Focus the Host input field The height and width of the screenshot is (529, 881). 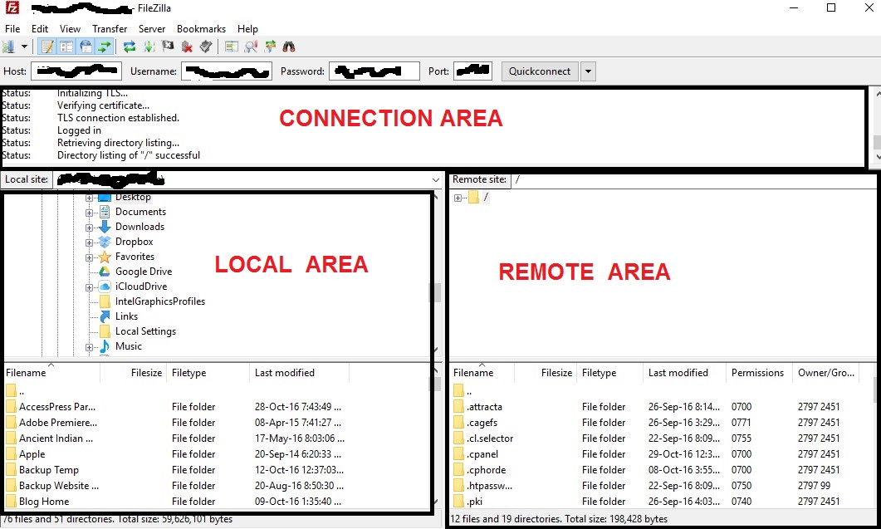76,71
